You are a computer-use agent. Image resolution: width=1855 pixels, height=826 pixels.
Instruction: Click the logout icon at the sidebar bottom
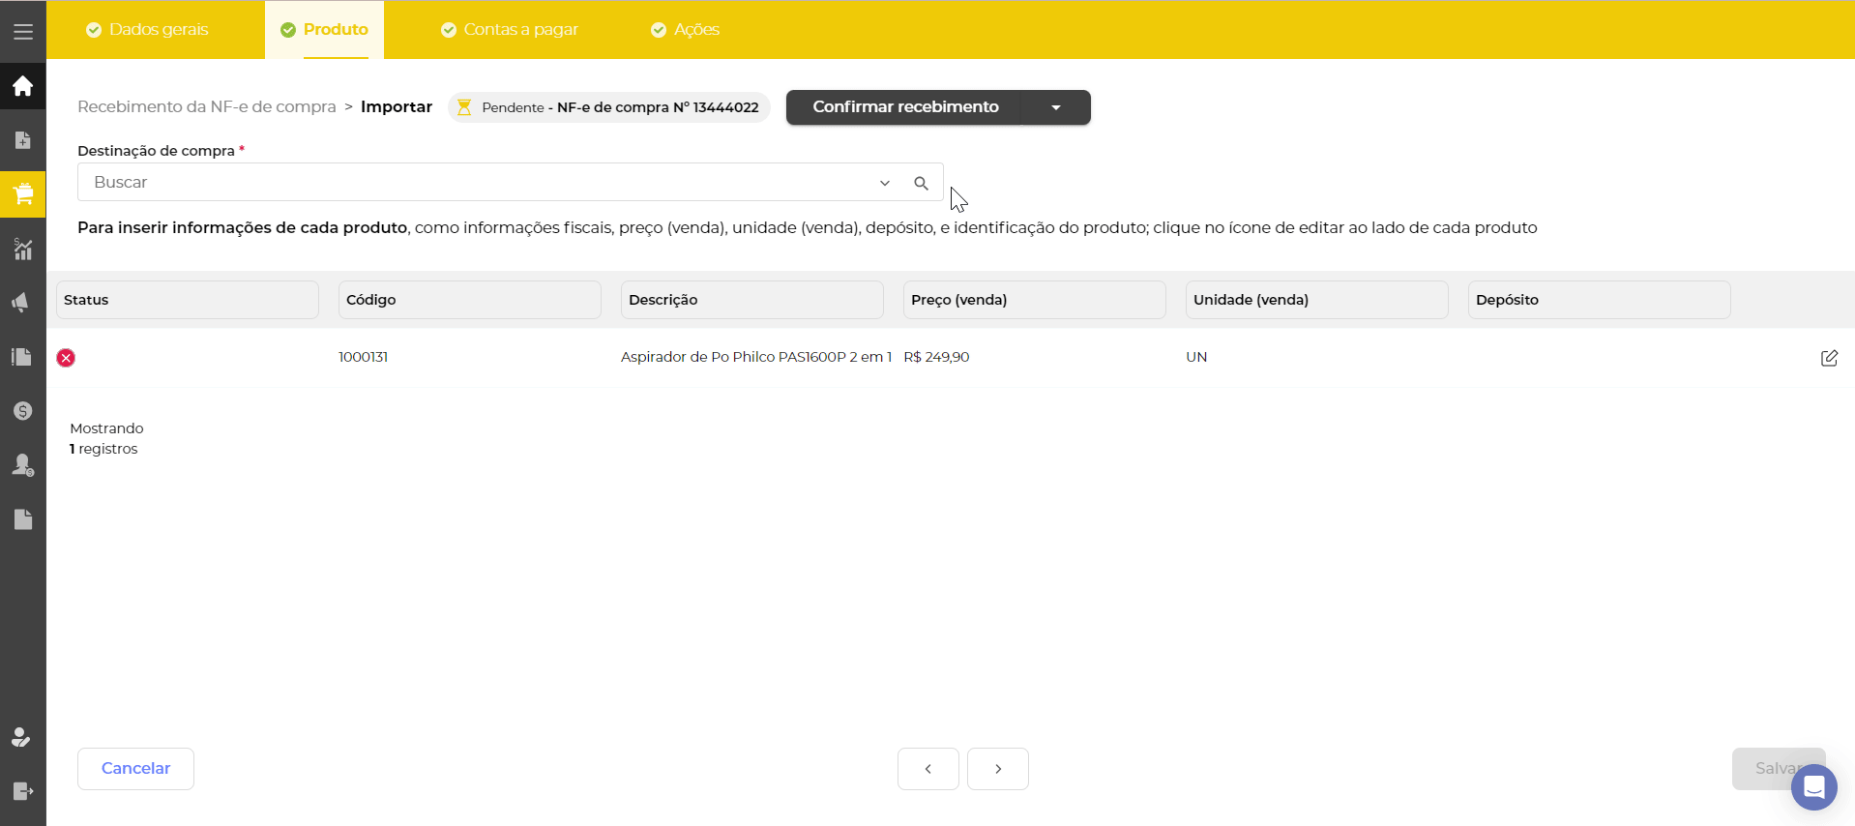23,792
